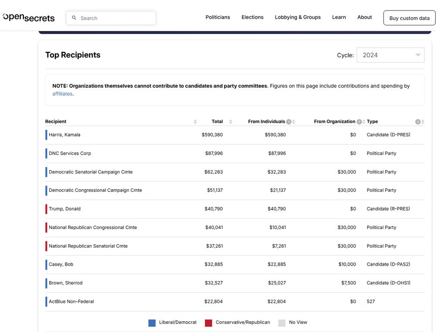Viewport: 436px width, 332px height.
Task: Click the $10,000 From Organization amount
Action: 347,264
